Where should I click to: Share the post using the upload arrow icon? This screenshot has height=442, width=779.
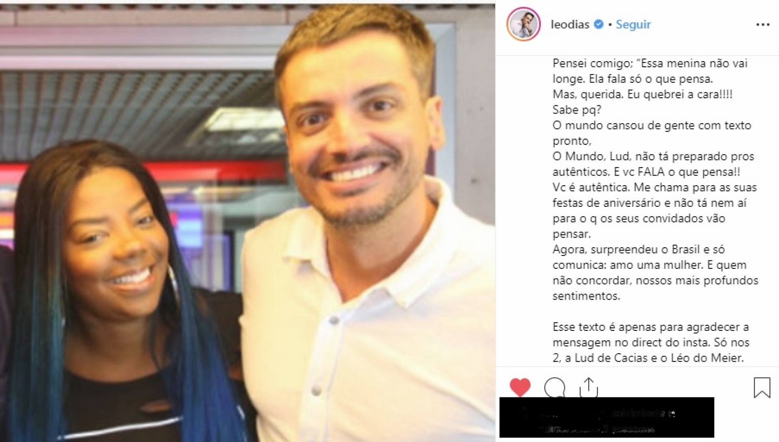coord(589,387)
